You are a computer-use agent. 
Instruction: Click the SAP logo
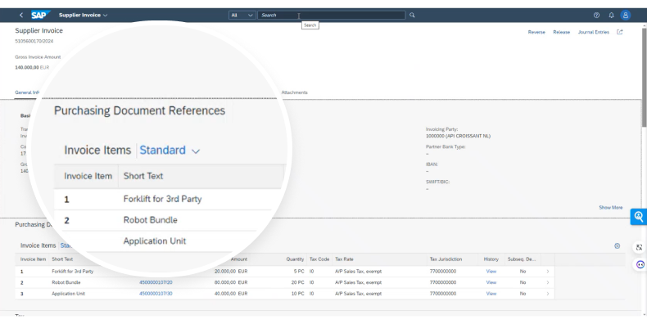40,15
